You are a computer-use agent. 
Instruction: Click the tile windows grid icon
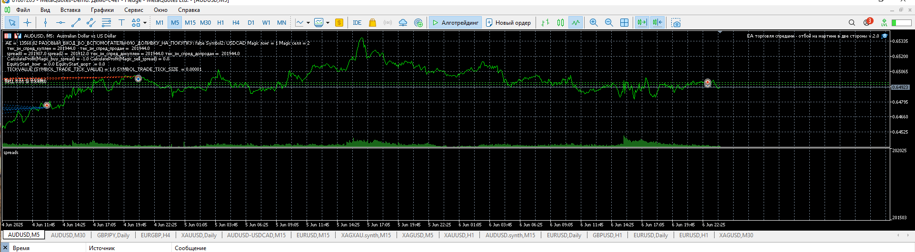point(624,22)
